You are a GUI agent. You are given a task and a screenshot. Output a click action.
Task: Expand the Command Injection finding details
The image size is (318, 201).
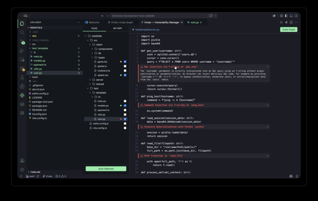tap(267, 105)
